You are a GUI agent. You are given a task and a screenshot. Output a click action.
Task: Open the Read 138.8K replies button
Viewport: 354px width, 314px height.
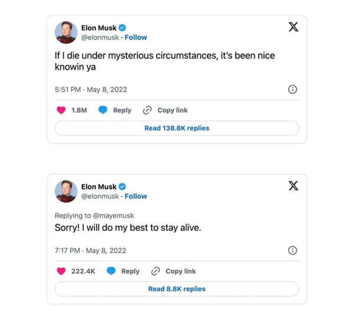176,128
